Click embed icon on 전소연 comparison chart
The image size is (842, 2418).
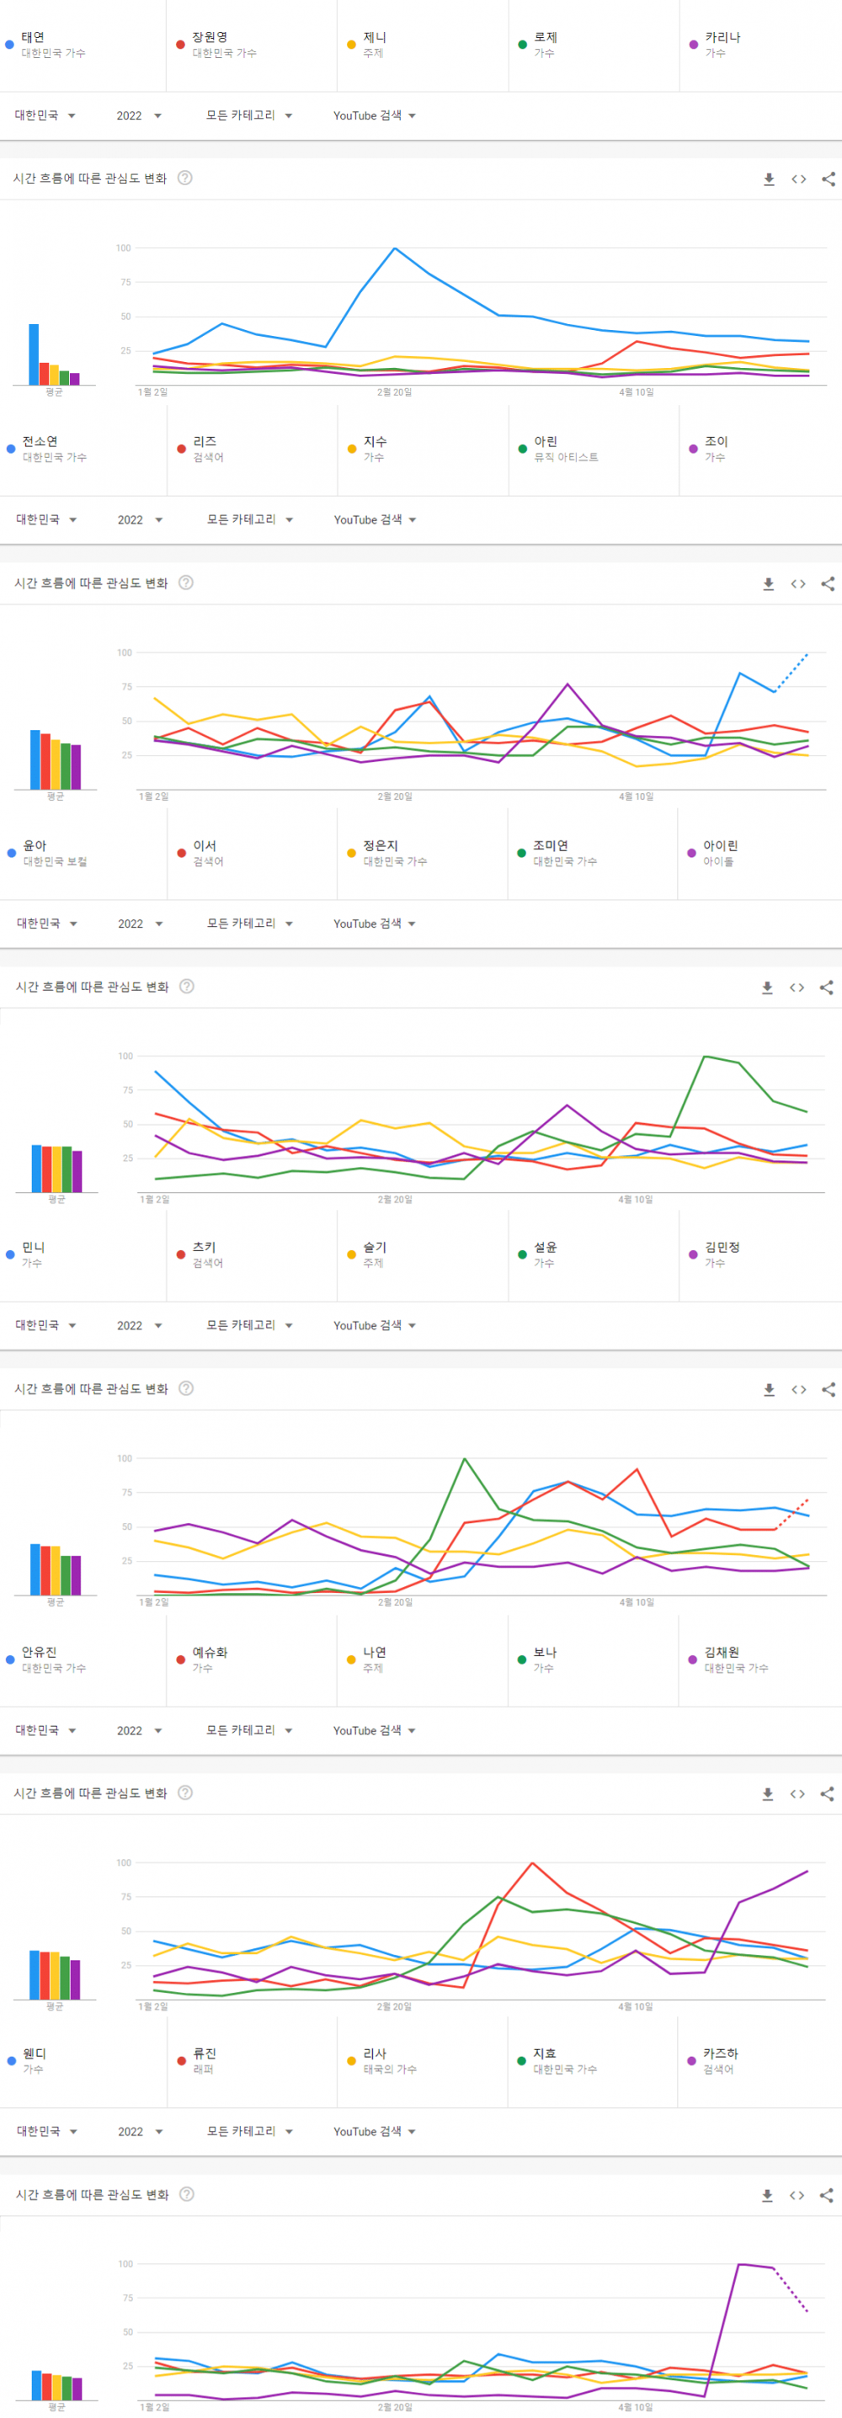tap(798, 583)
